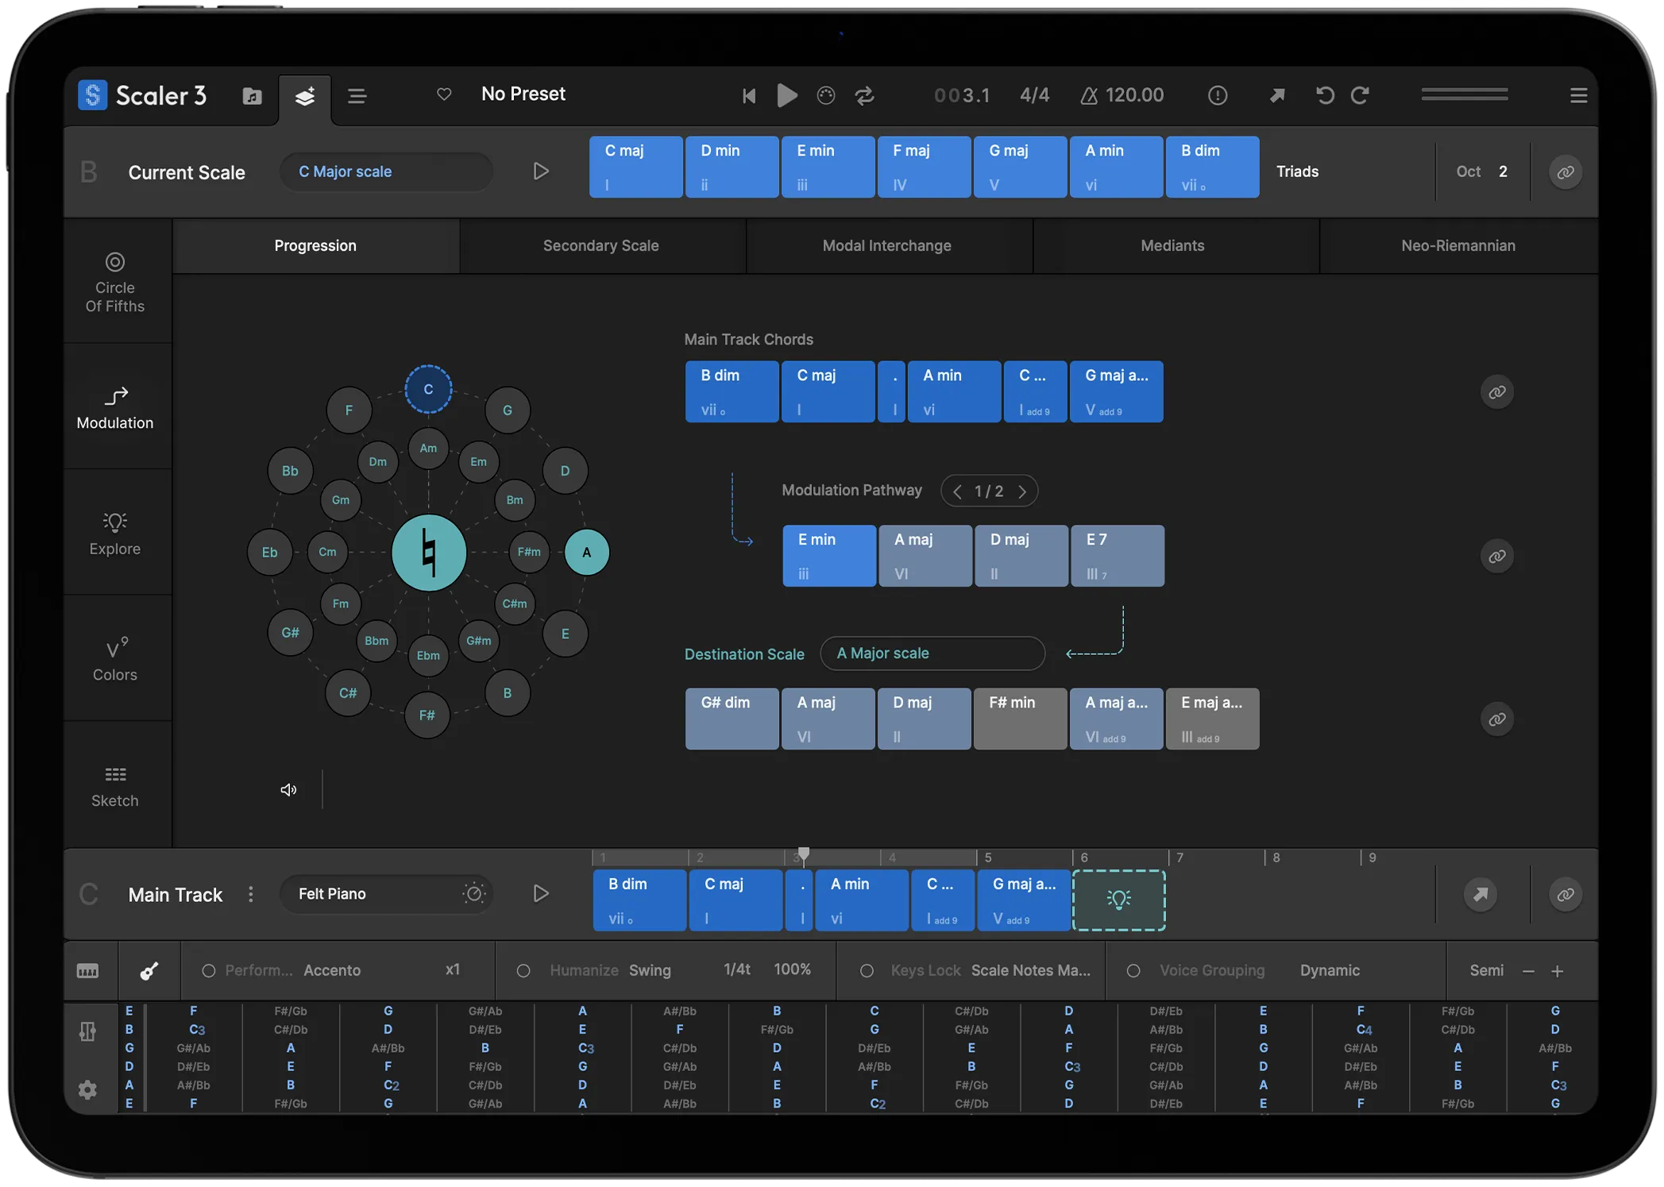The width and height of the screenshot is (1664, 1187).
Task: Enable Keys Lock toggle circle
Action: (867, 971)
